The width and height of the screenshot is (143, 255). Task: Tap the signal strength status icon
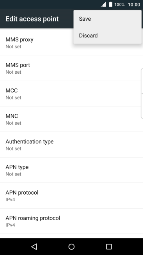[103, 4]
